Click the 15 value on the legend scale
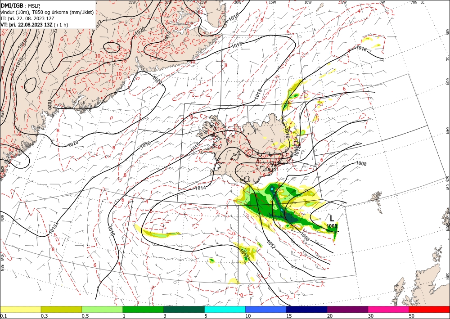The image size is (450, 319). pos(289,315)
